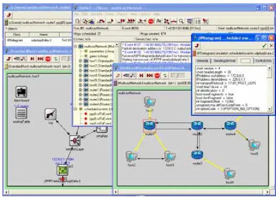Screen dimensions: 276x199
Task: Click the red parent arrow icon in cQueue window
Action: [x=9, y=15]
